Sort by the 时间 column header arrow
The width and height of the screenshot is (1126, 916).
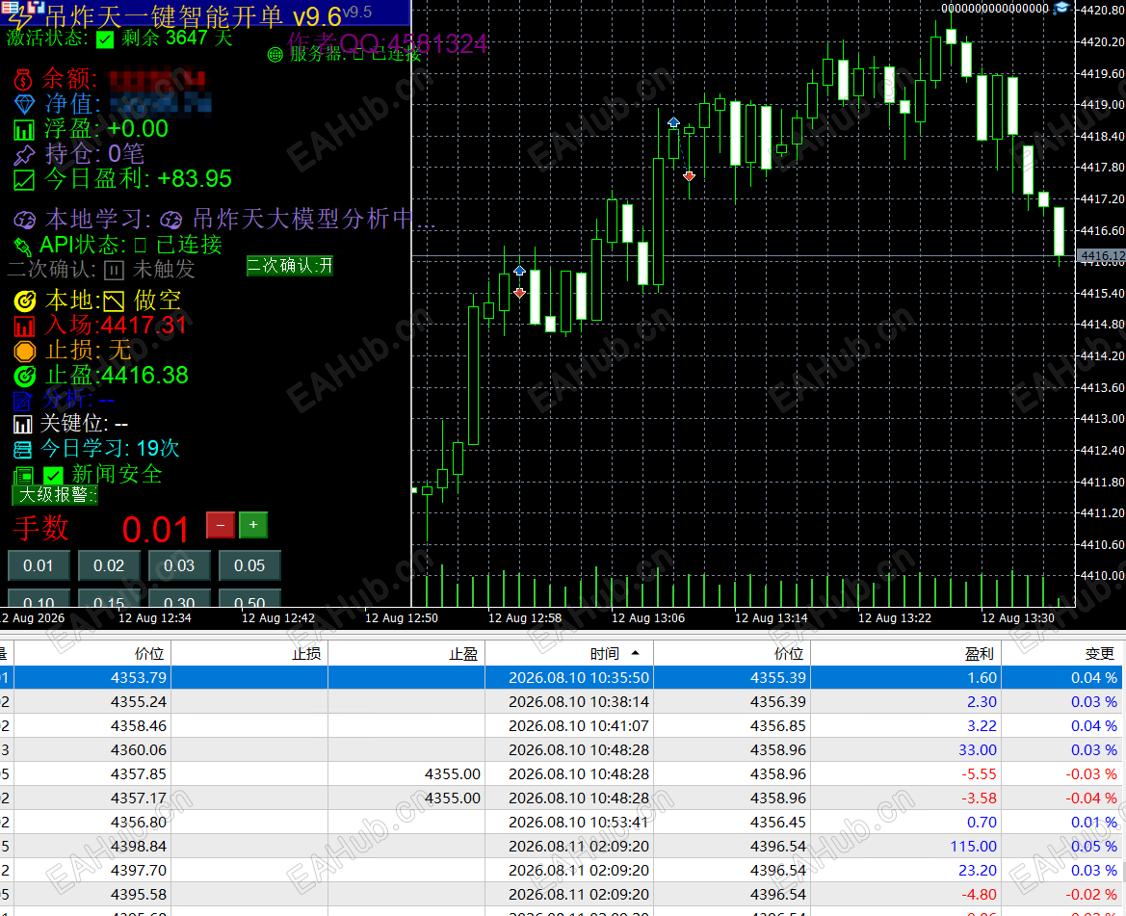click(635, 653)
